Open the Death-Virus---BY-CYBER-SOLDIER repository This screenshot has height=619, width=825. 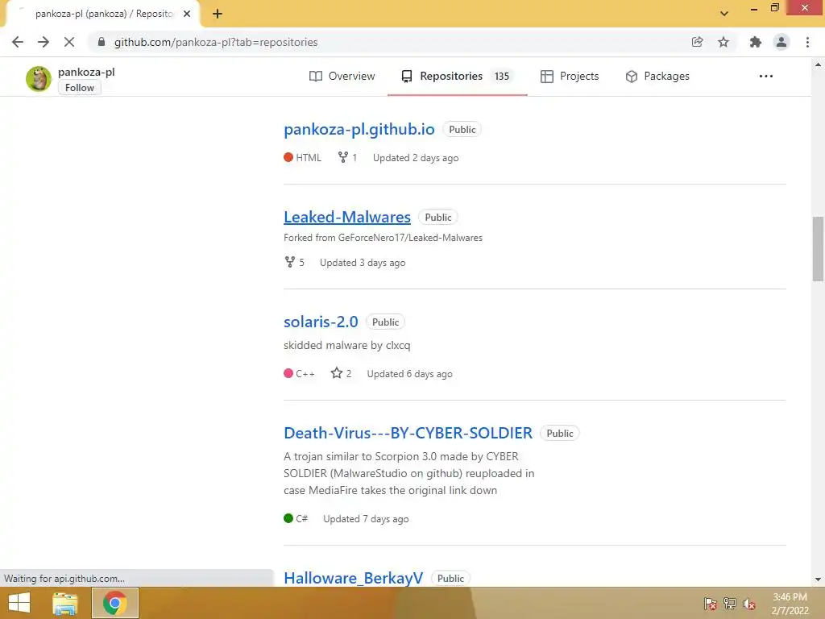tap(408, 433)
